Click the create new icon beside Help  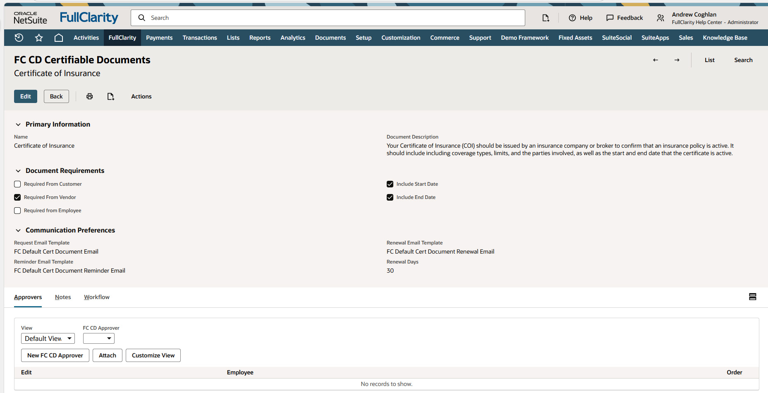tap(545, 18)
